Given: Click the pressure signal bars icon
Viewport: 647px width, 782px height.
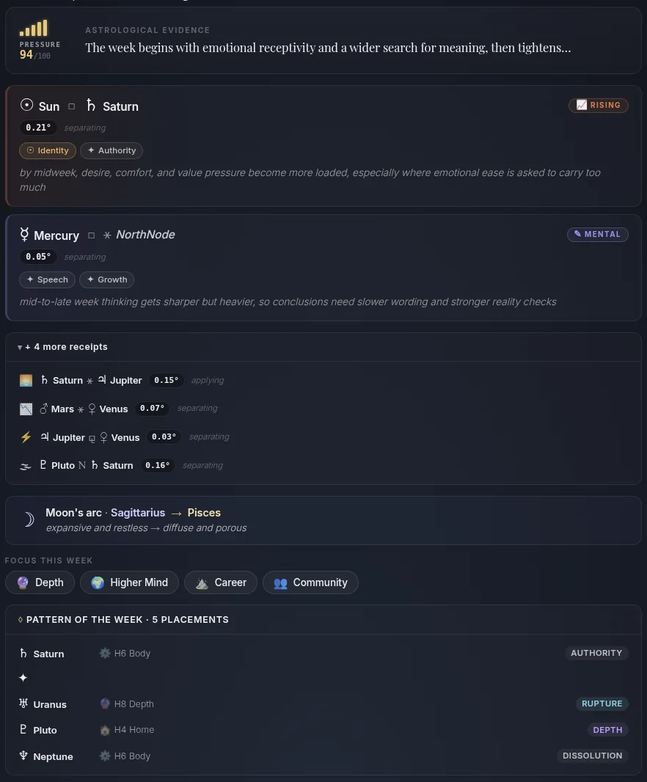Looking at the screenshot, I should 34,28.
